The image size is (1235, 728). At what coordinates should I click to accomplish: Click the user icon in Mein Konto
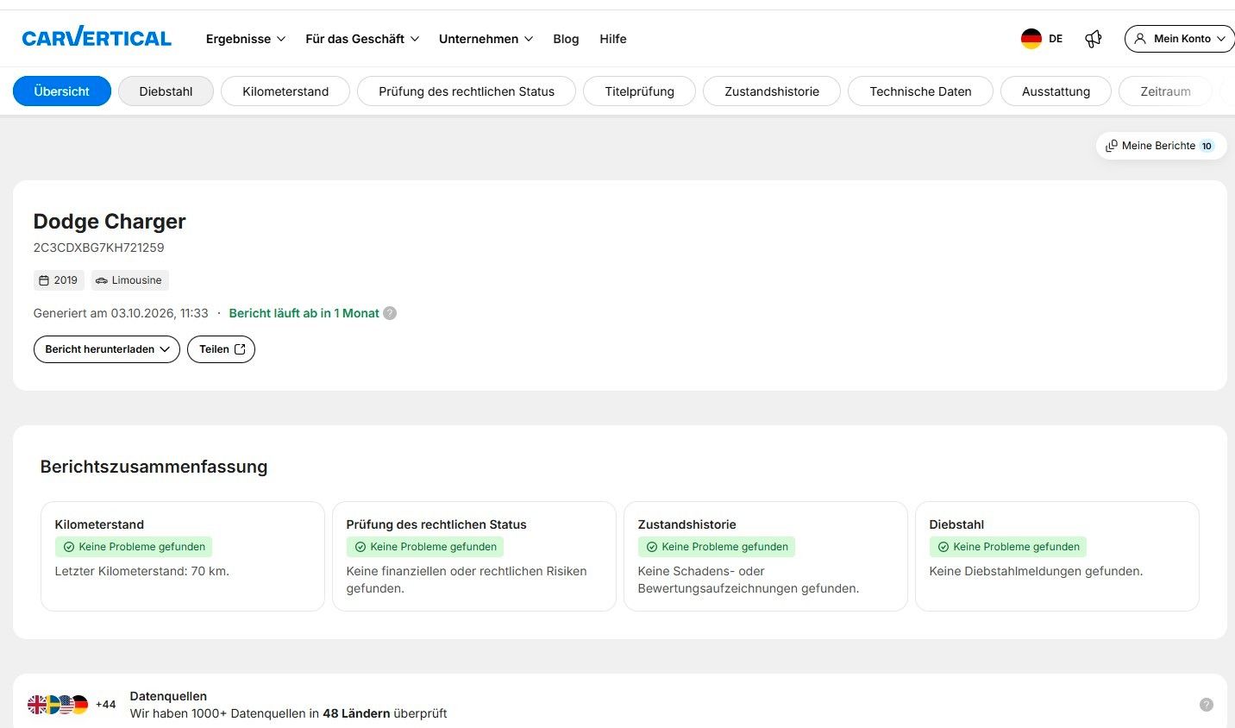tap(1140, 39)
